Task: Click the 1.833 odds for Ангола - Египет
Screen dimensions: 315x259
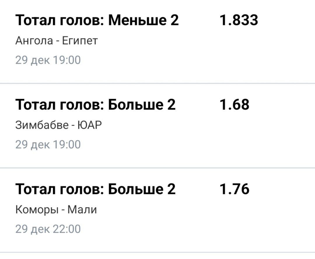Action: [x=239, y=20]
